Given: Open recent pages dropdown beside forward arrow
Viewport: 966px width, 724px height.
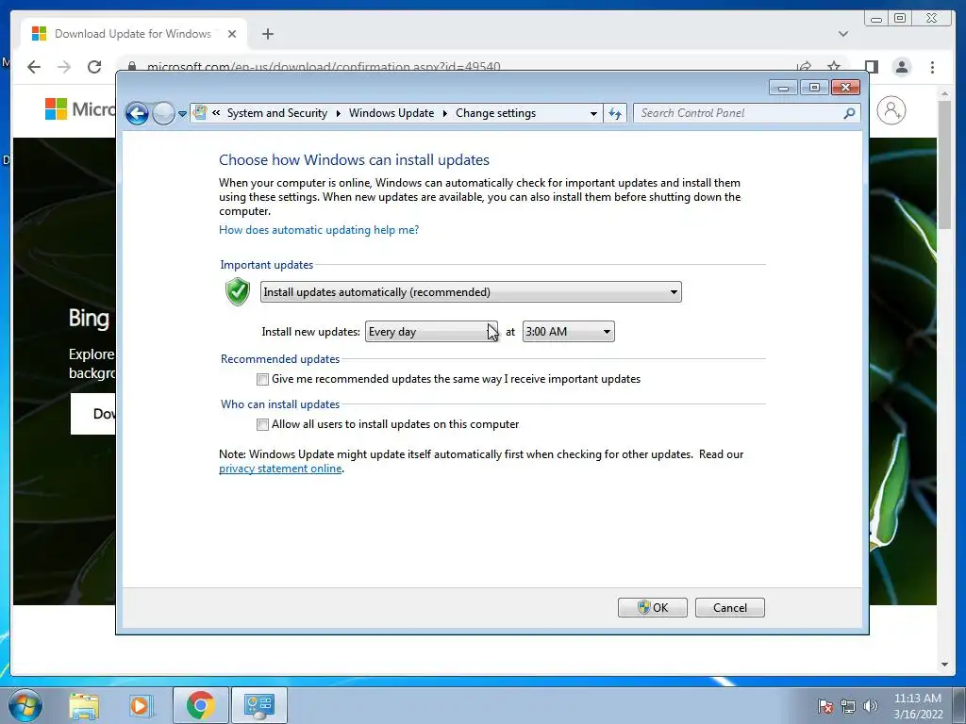Looking at the screenshot, I should (182, 114).
